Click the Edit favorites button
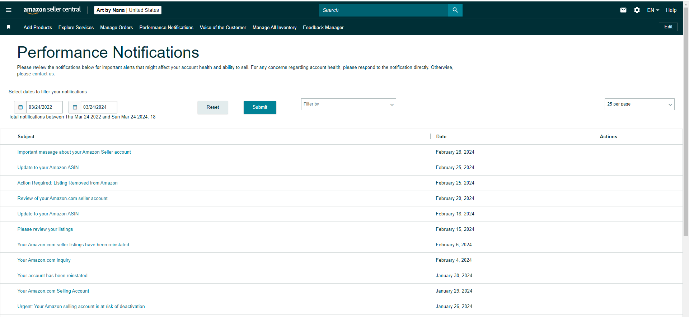This screenshot has height=317, width=689. [x=668, y=27]
